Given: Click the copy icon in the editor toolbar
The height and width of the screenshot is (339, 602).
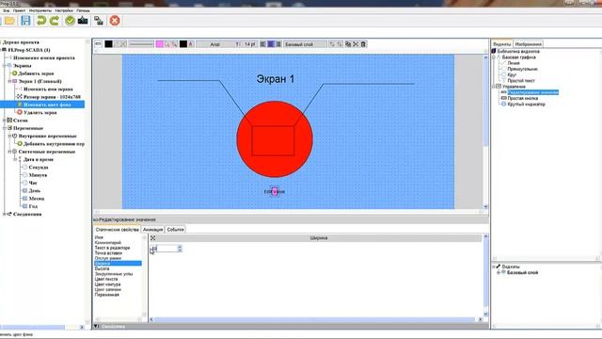Looking at the screenshot, I should click(x=348, y=44).
